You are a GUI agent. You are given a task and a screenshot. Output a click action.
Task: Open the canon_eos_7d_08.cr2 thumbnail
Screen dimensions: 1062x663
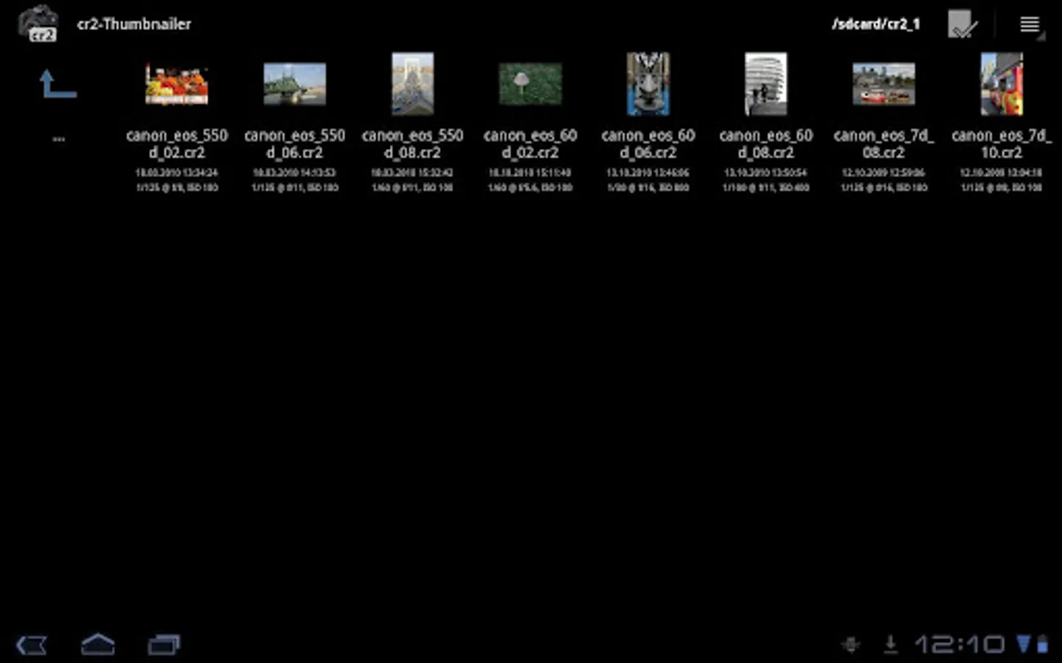click(884, 84)
